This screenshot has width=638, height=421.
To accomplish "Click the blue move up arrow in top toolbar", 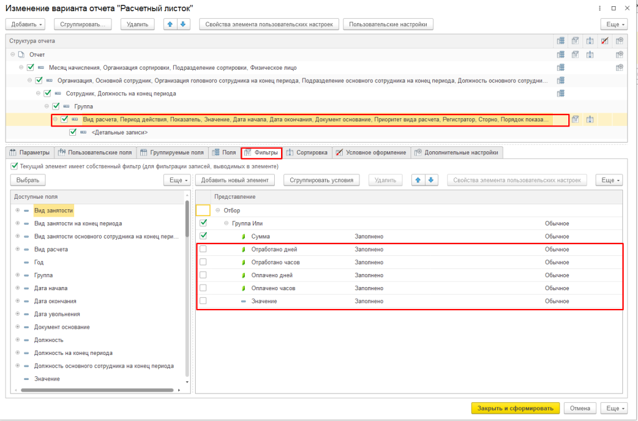I will [169, 24].
